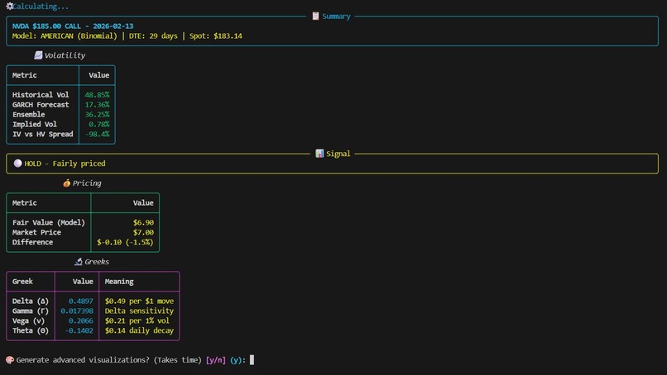This screenshot has width=667, height=375.
Task: Click the Ensemble row label
Action: click(28, 114)
